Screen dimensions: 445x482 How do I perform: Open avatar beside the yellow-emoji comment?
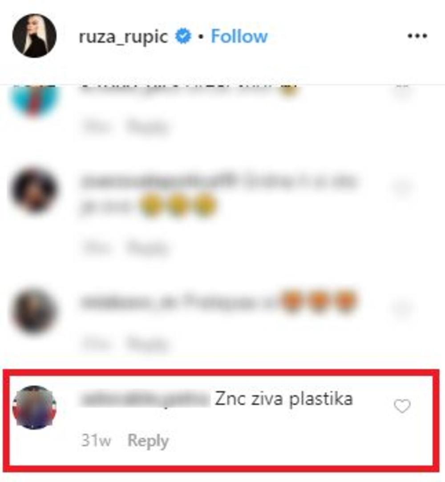34,190
